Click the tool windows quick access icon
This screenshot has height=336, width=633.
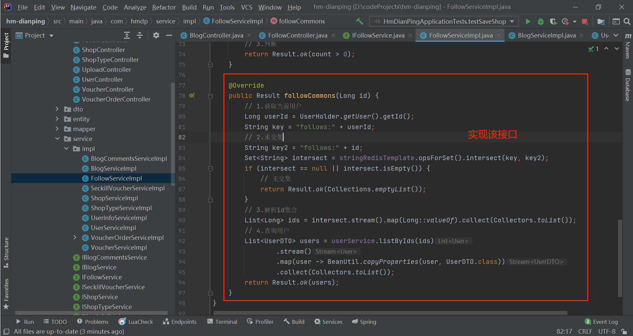(6, 331)
